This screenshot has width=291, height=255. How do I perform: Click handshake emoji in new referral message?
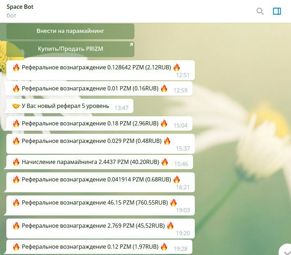16,106
